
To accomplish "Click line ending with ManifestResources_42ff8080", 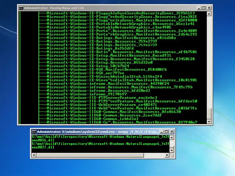I will click(x=122, y=20).
